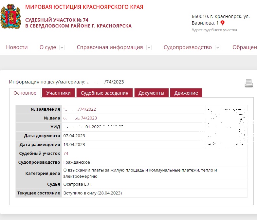This screenshot has height=220, width=257.
Task: Click the date value '07.04.2023'
Action: click(74, 136)
